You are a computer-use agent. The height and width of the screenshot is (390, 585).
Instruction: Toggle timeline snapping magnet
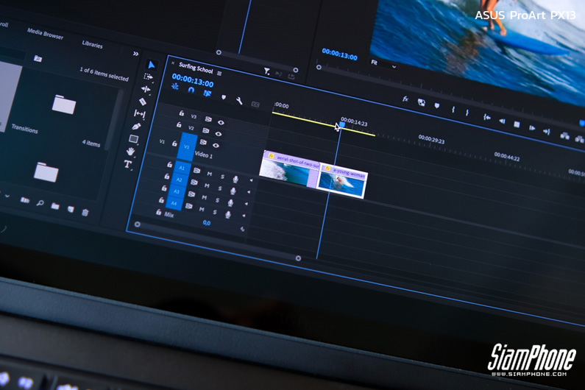(x=191, y=91)
